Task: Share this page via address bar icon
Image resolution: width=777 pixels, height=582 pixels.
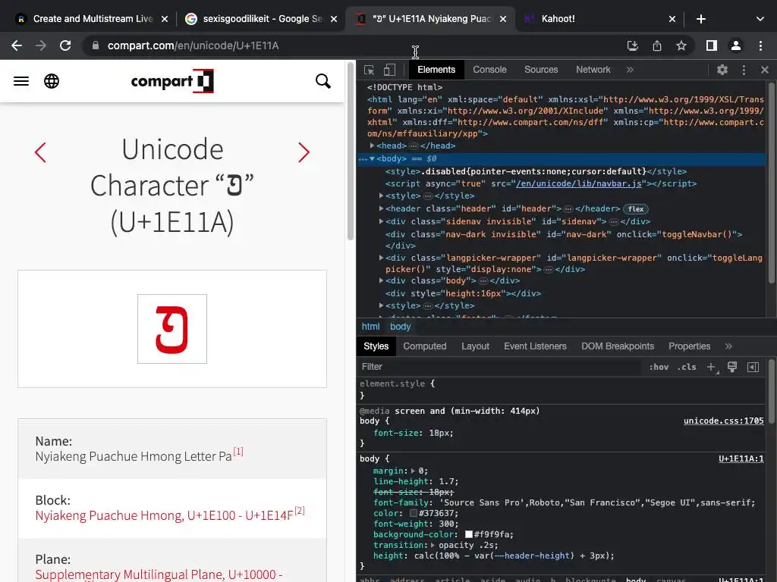Action: (657, 45)
